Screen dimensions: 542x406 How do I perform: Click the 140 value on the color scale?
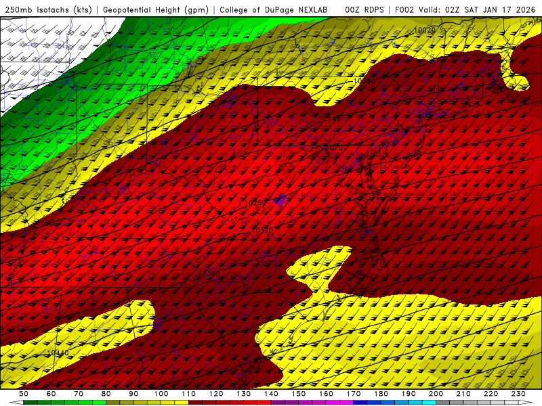pyautogui.click(x=272, y=394)
